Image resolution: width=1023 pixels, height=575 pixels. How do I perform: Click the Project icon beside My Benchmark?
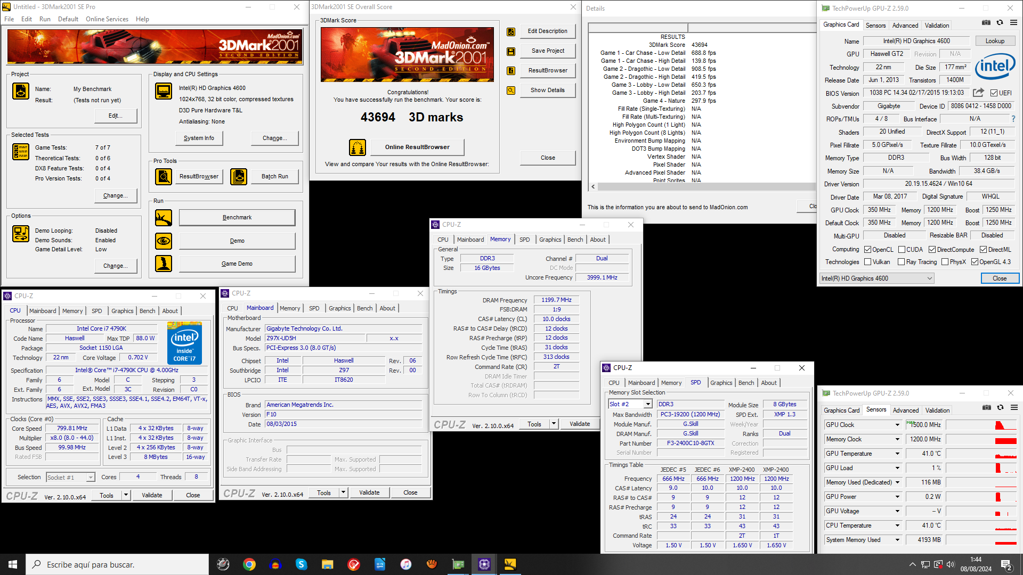21,91
